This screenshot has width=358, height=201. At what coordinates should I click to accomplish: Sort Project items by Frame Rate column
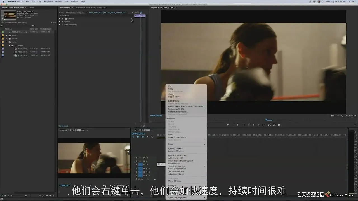(34, 29)
